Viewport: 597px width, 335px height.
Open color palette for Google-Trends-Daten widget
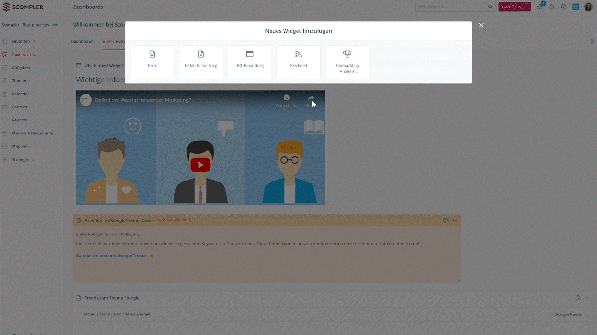click(445, 221)
